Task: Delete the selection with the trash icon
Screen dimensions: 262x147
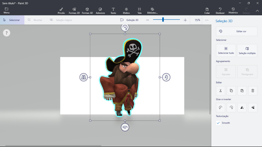Action: 253,91
